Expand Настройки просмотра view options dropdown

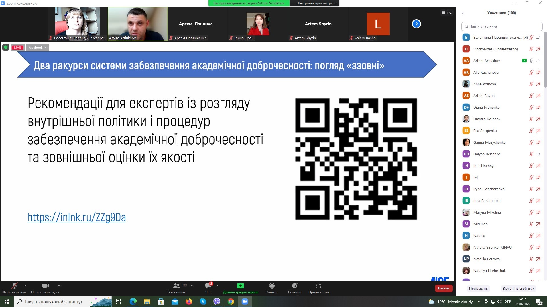[316, 3]
